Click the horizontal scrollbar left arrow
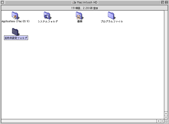169x124 pixels. click(158, 121)
